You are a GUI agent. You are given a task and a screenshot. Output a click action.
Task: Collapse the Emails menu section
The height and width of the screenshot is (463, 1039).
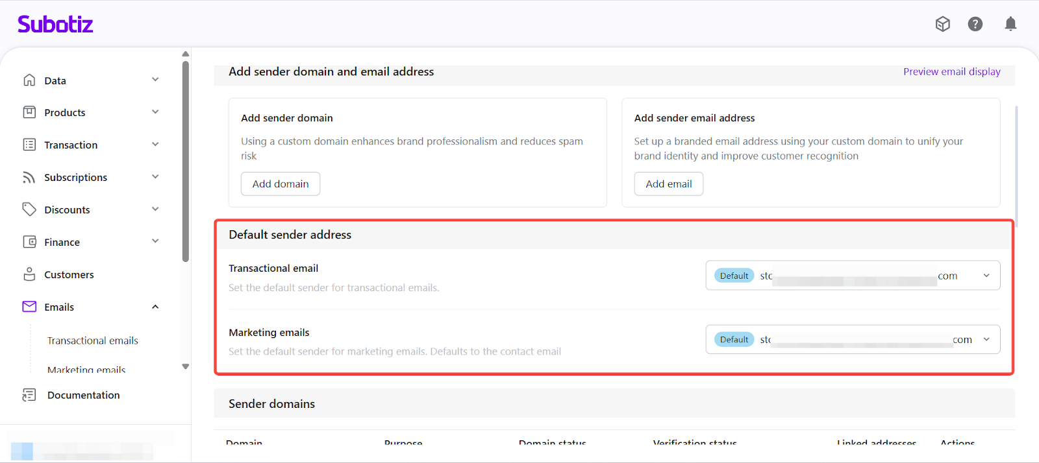[155, 307]
